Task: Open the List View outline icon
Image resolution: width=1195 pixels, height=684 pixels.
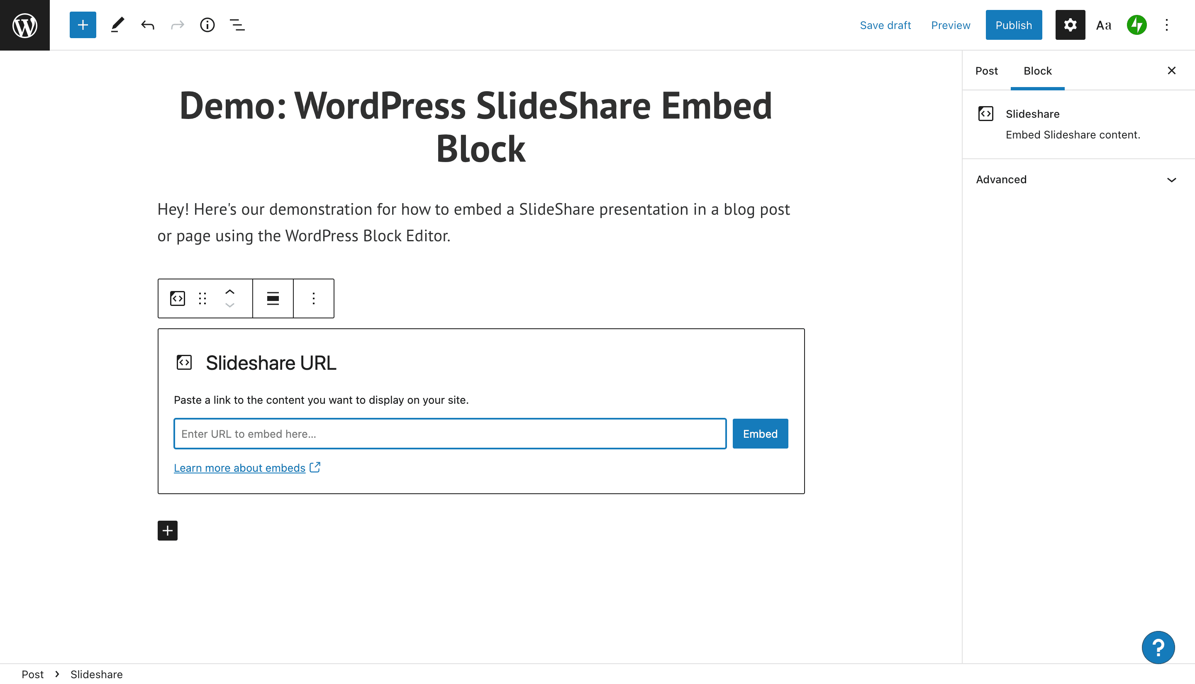Action: (x=237, y=25)
